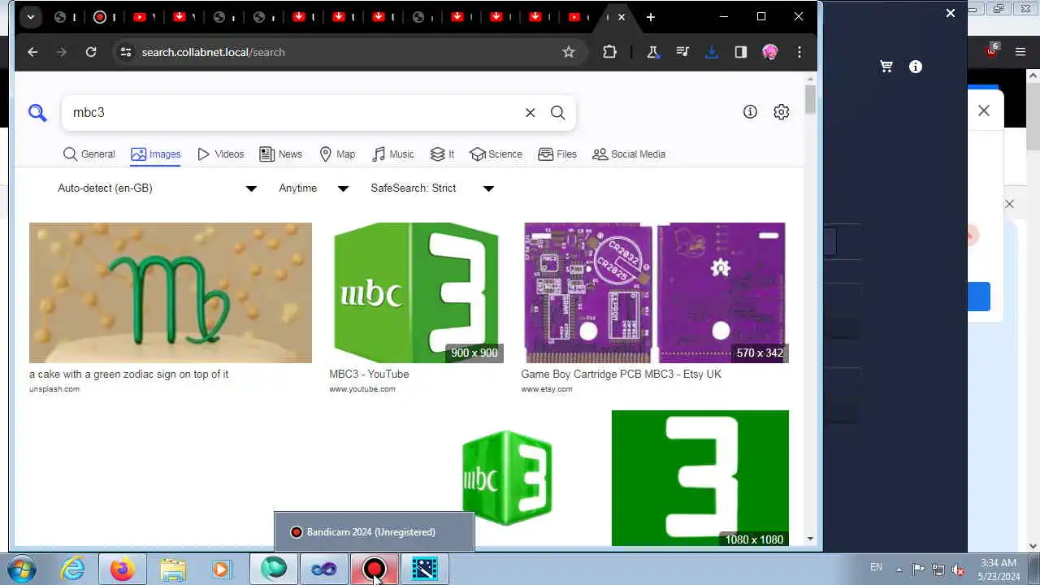Click the 'MBC3 - YouTube' result title
The height and width of the screenshot is (585, 1040).
point(369,375)
